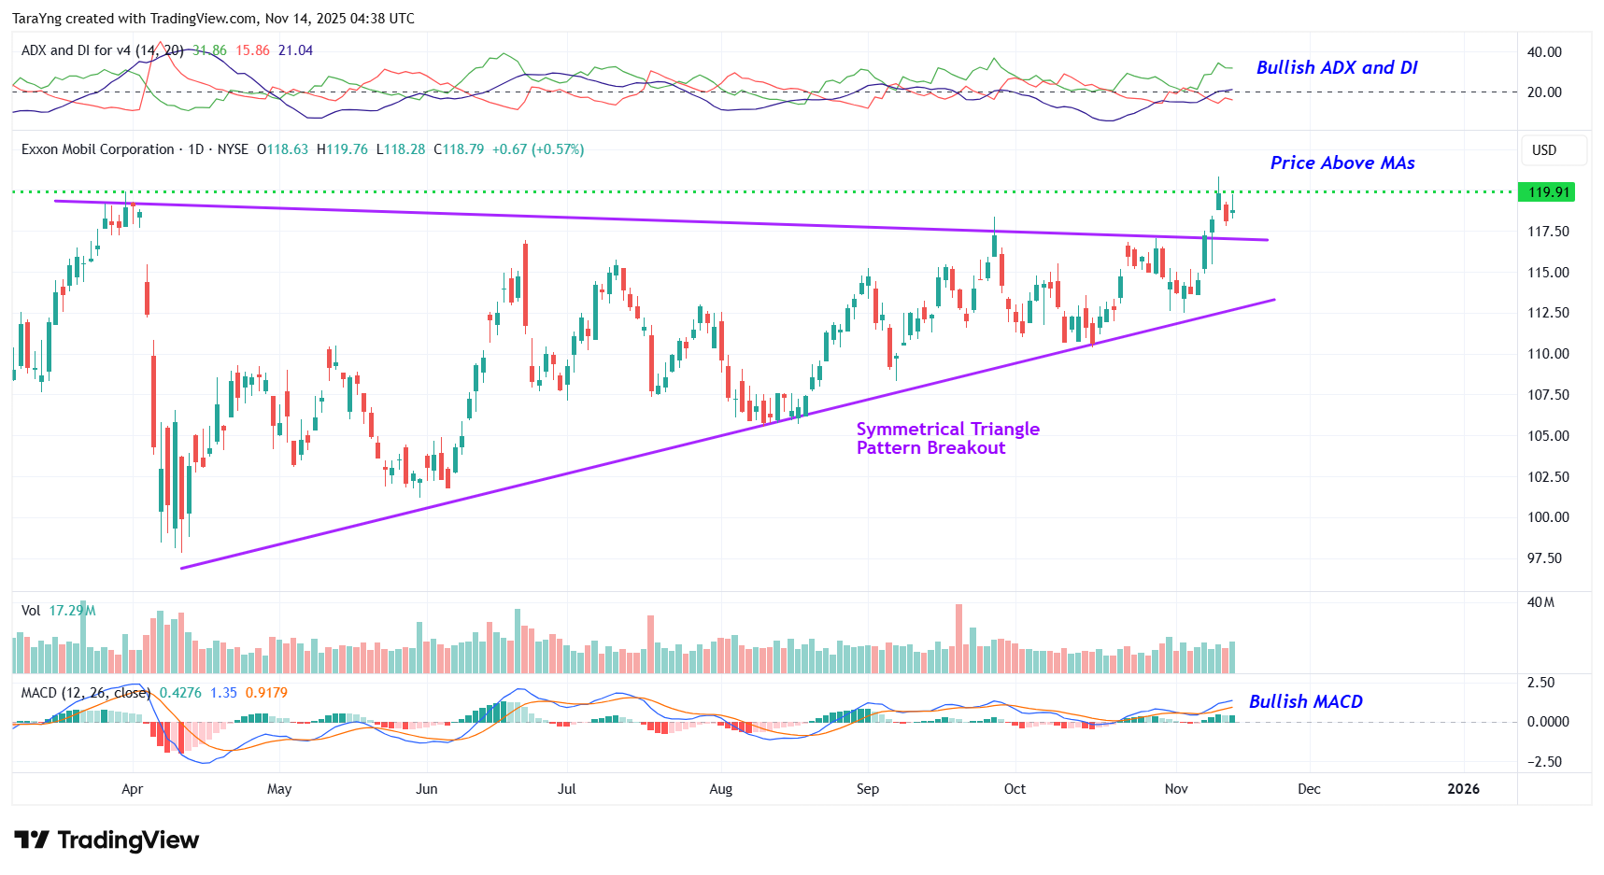This screenshot has height=875, width=1604.
Task: Click the tallest red volume bar in September
Action: coord(958,639)
